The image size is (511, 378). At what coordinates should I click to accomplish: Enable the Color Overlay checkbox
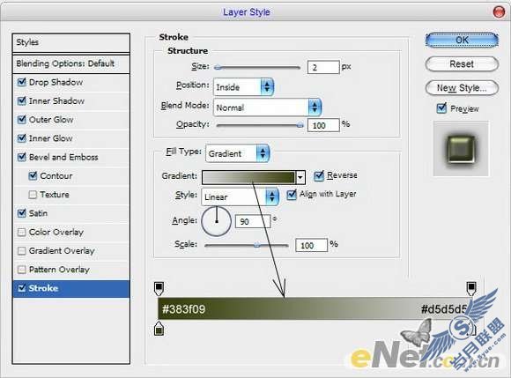(21, 232)
